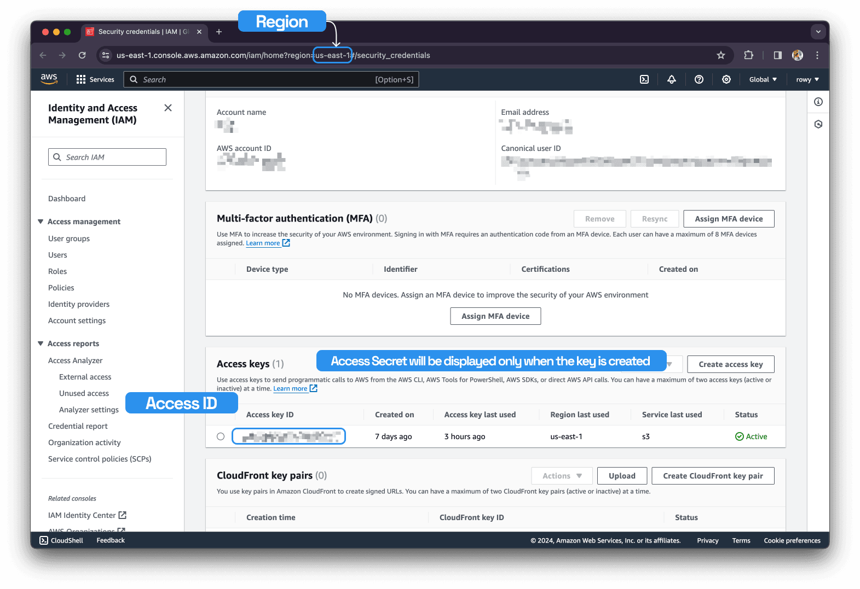Click inside the Search IAM field
Image resolution: width=860 pixels, height=589 pixels.
107,157
